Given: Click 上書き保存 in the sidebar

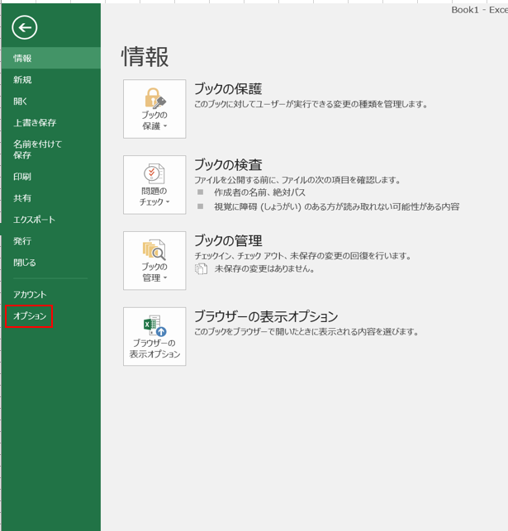Looking at the screenshot, I should pos(51,122).
